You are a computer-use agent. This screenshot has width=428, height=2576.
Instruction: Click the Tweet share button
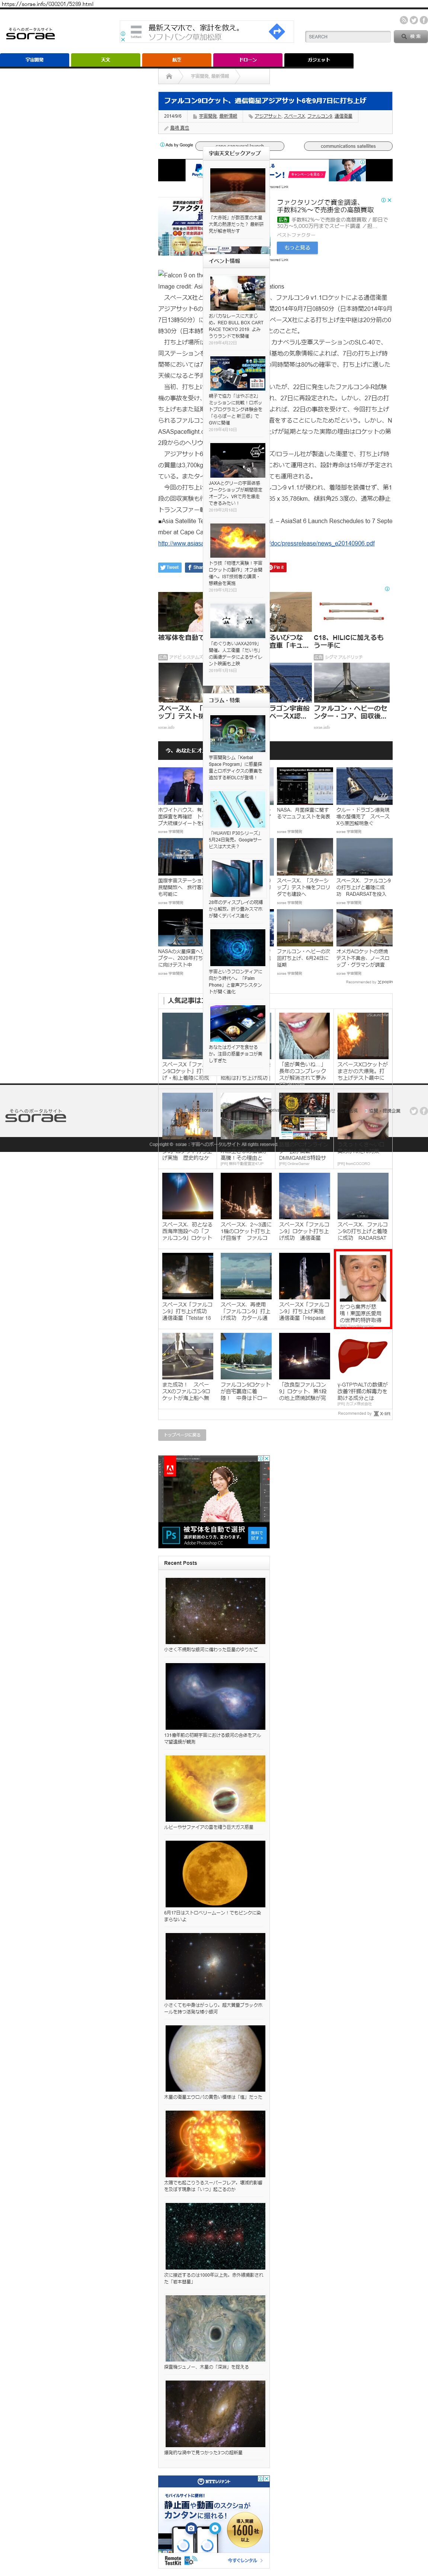click(170, 567)
